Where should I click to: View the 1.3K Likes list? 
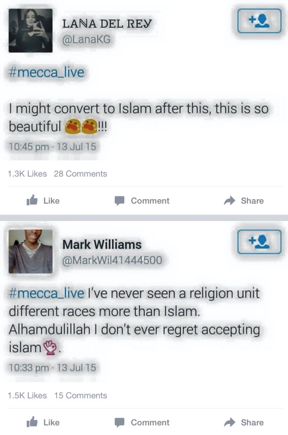(x=27, y=174)
